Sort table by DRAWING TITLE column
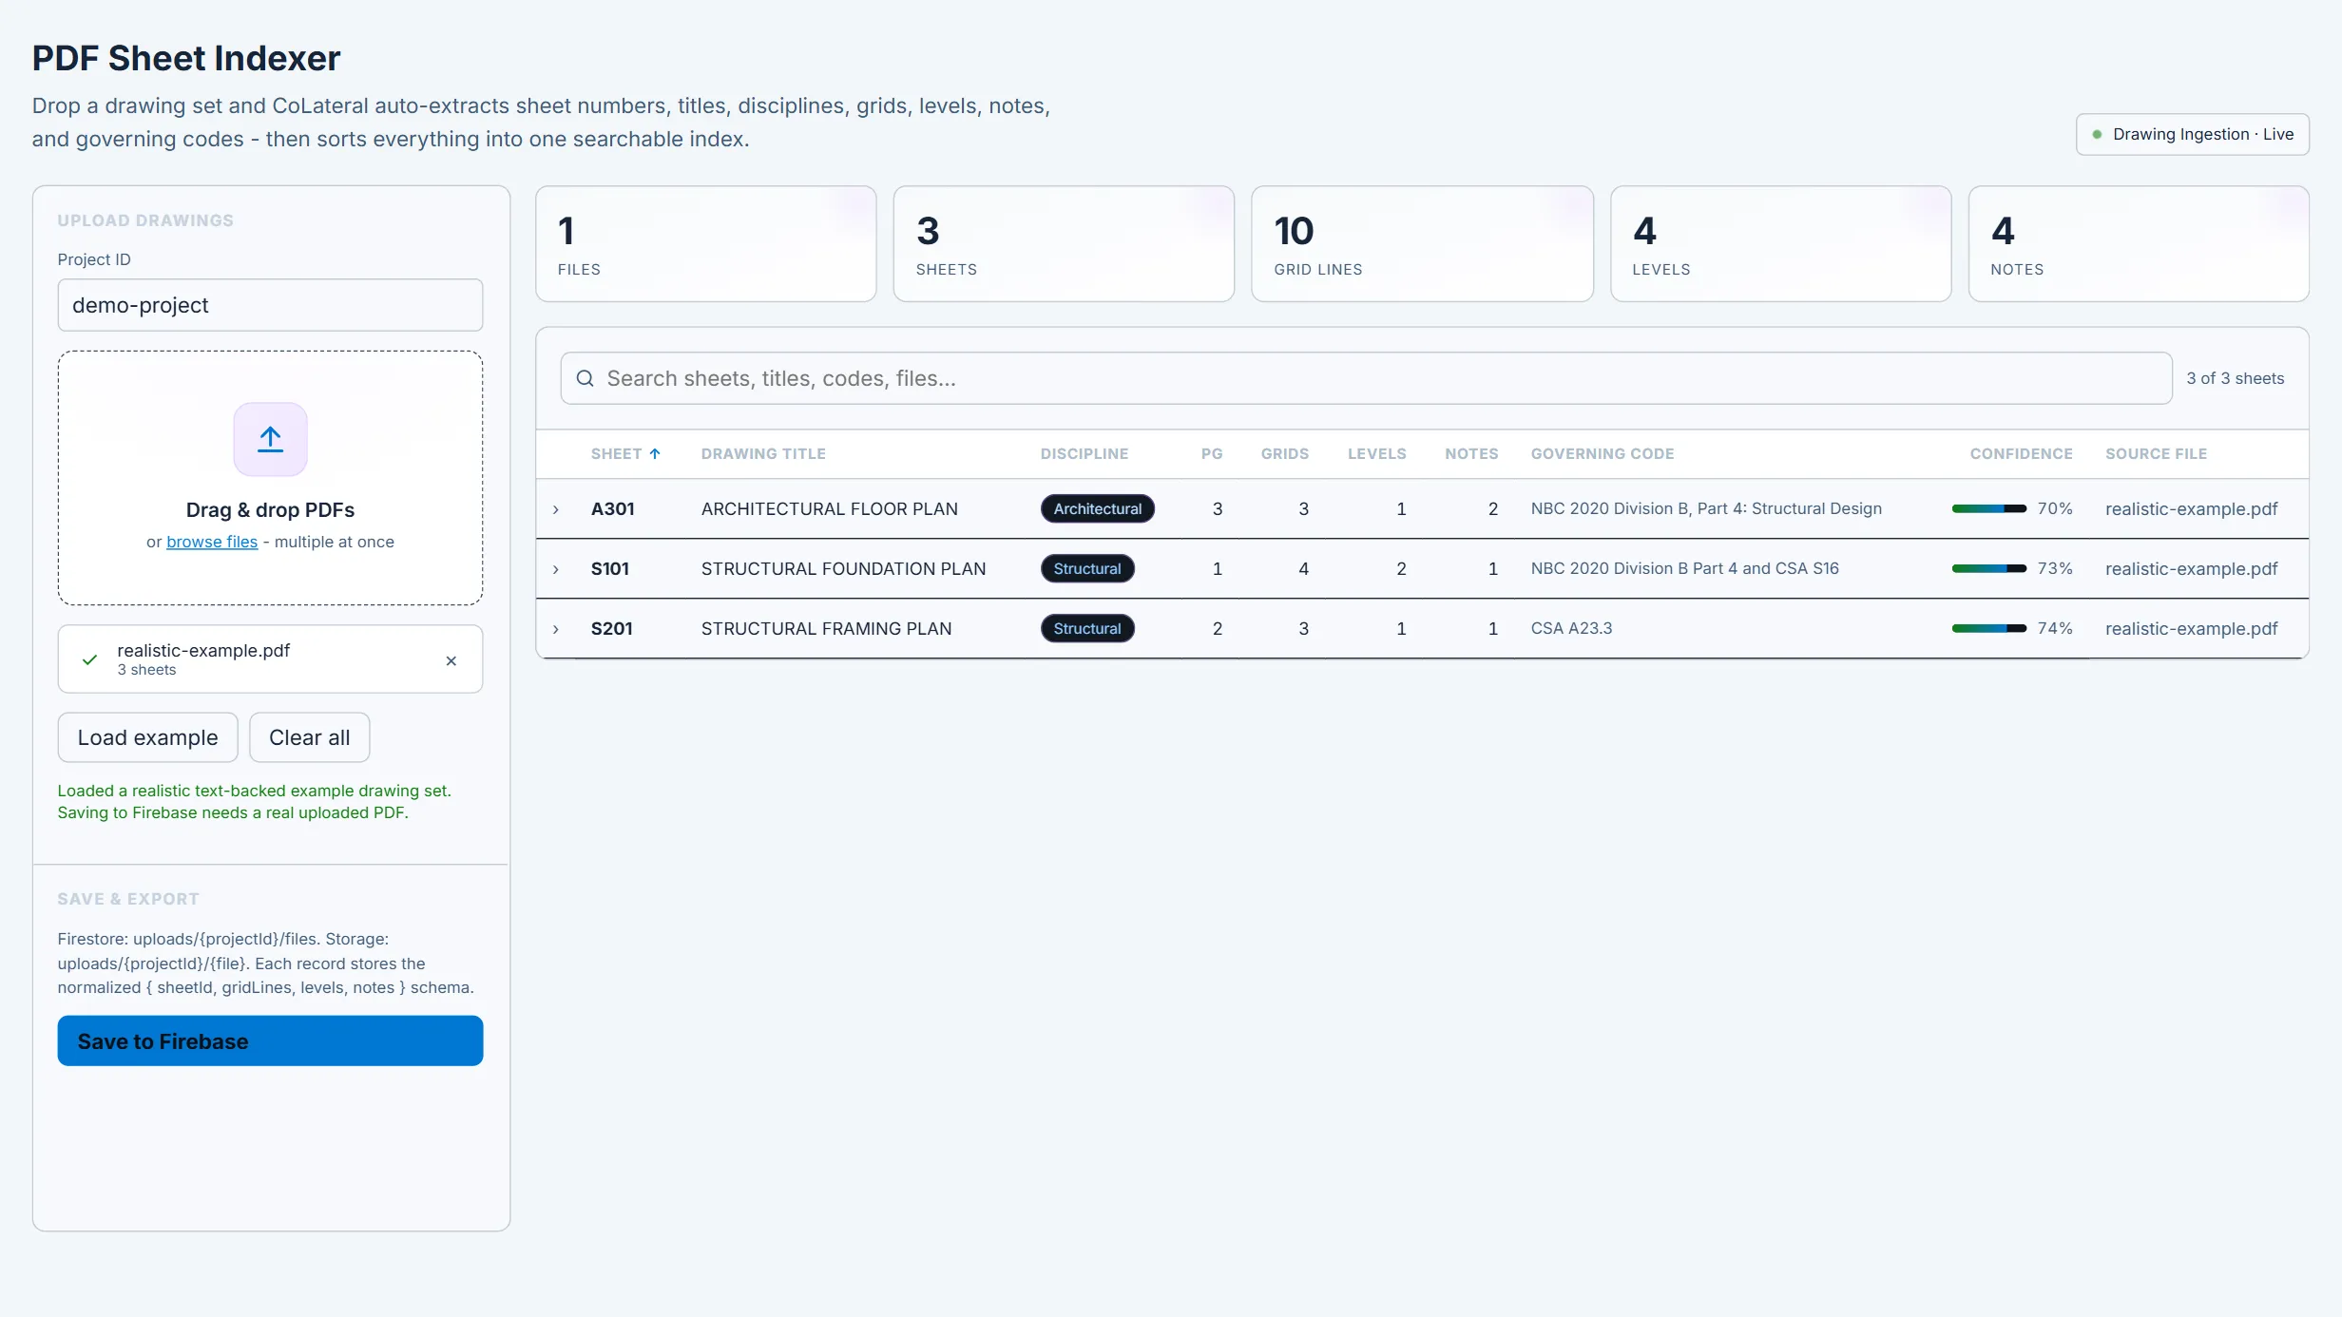This screenshot has height=1317, width=2342. coord(763,454)
